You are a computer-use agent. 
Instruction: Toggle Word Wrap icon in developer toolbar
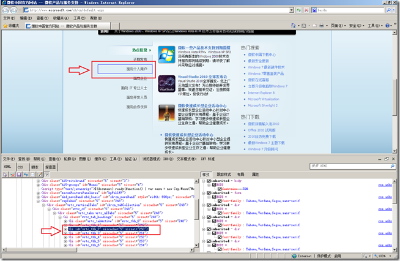pyautogui.click(x=46, y=175)
